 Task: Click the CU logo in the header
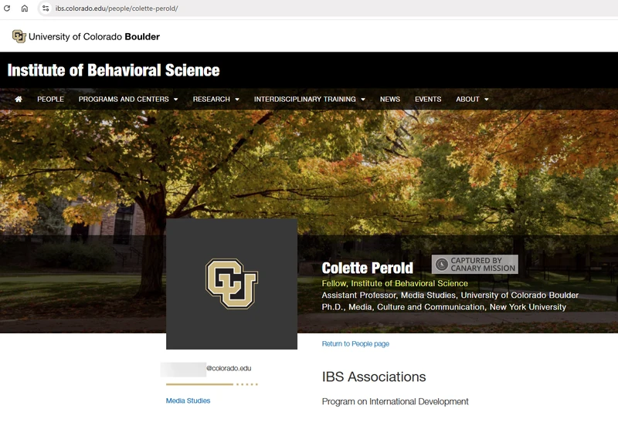point(19,36)
